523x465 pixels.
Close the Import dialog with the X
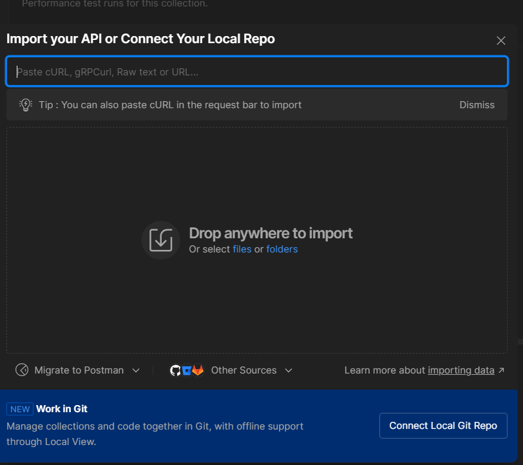500,41
